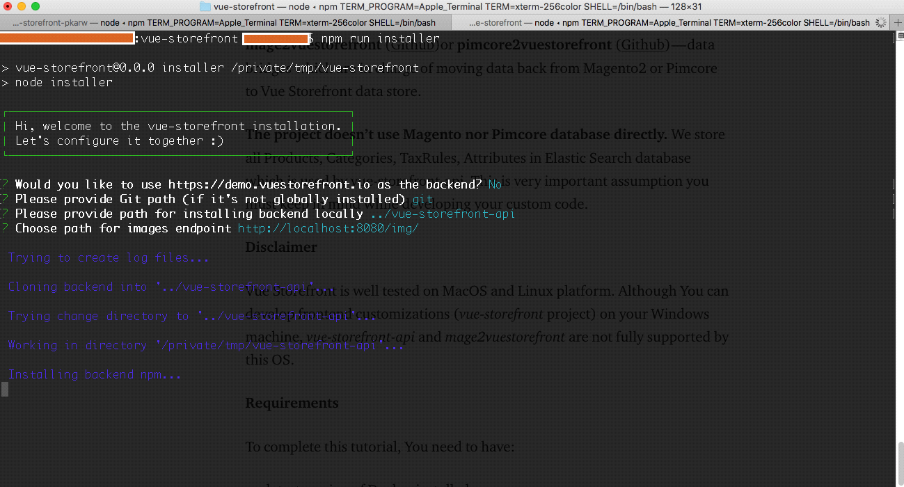Click the terminal cursor block
The width and height of the screenshot is (904, 487).
coord(5,389)
